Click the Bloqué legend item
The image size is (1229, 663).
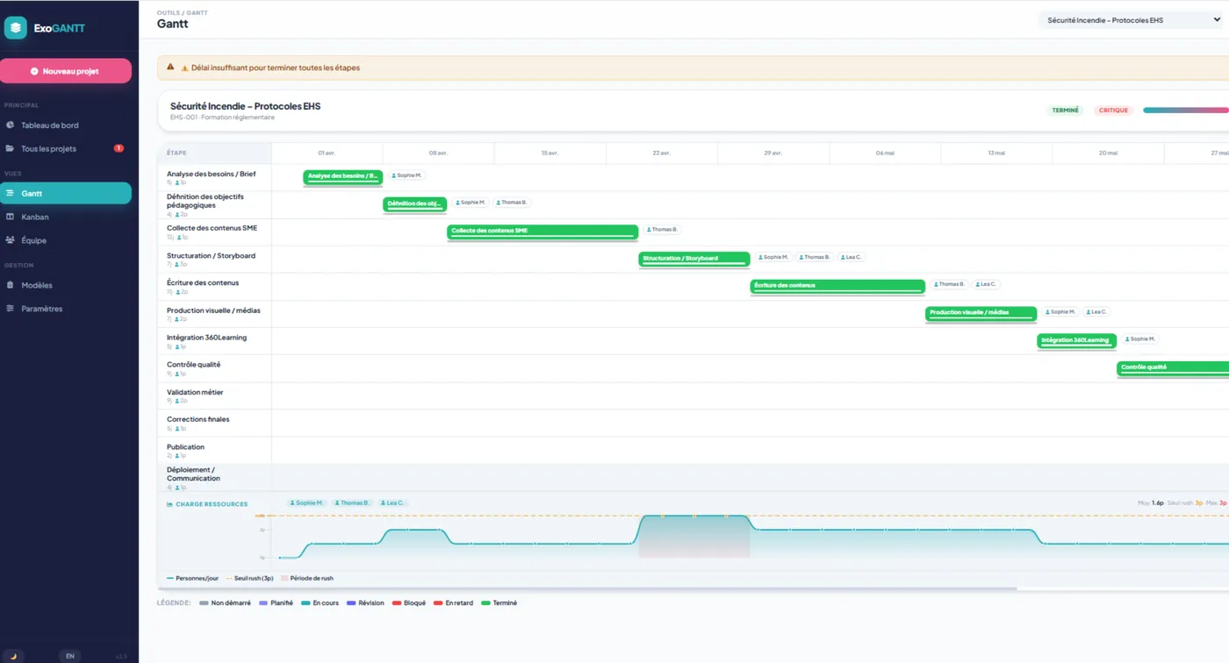pyautogui.click(x=409, y=603)
